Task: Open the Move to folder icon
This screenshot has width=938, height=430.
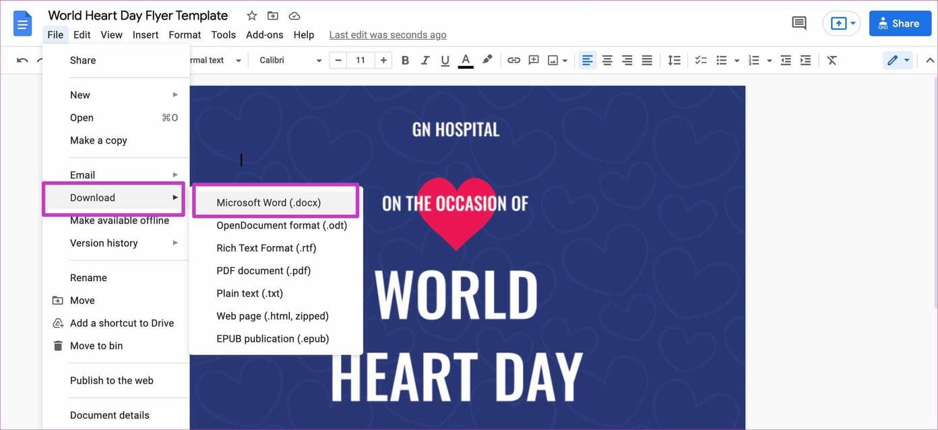Action: [x=273, y=16]
